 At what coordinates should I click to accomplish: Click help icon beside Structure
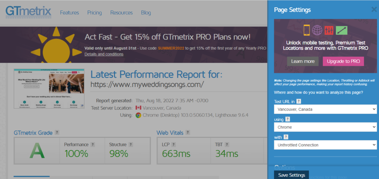coord(131,145)
